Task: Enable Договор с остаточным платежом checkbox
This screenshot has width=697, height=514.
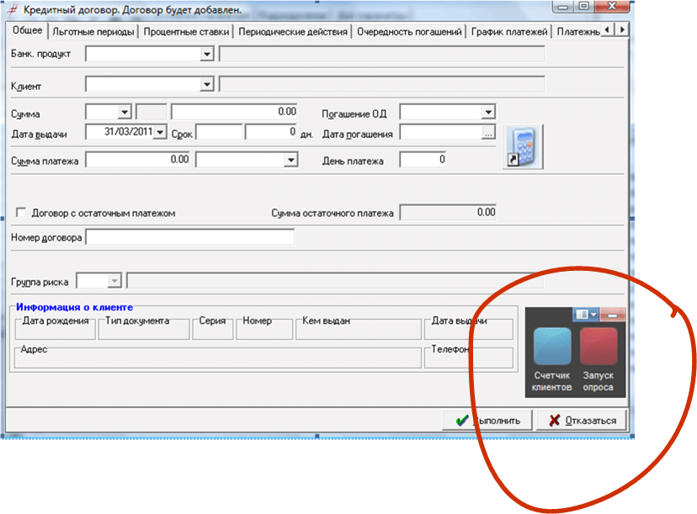Action: pyautogui.click(x=22, y=214)
